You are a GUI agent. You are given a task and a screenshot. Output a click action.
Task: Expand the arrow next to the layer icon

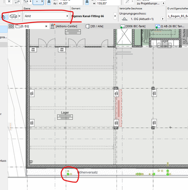coord(19,16)
